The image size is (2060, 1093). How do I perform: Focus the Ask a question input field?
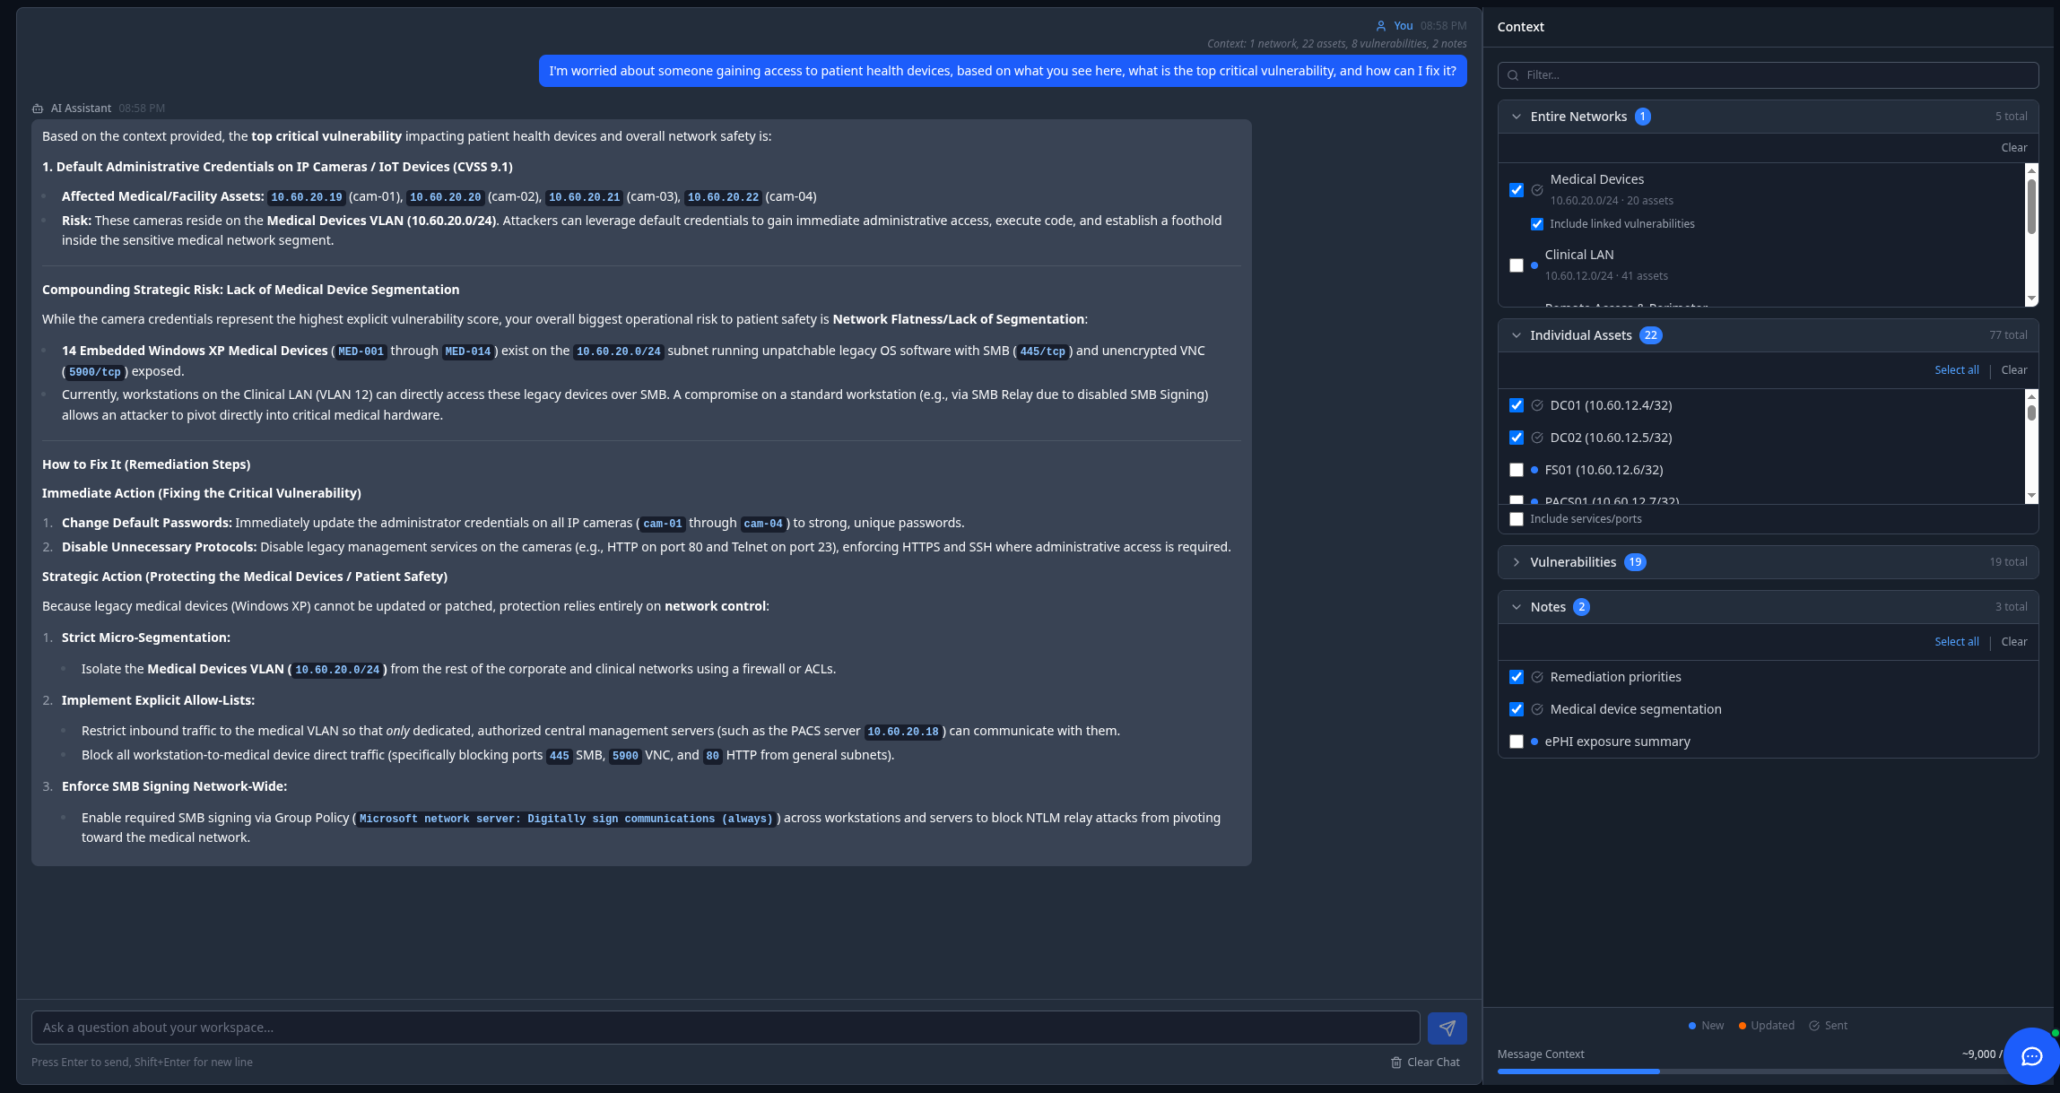coord(726,1028)
